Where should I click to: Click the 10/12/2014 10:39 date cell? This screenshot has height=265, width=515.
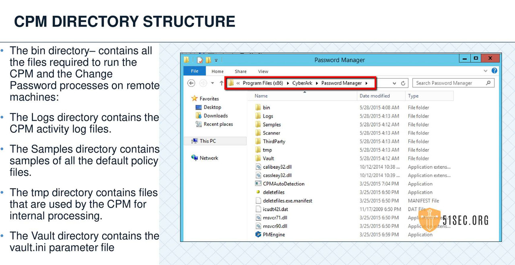(x=380, y=175)
